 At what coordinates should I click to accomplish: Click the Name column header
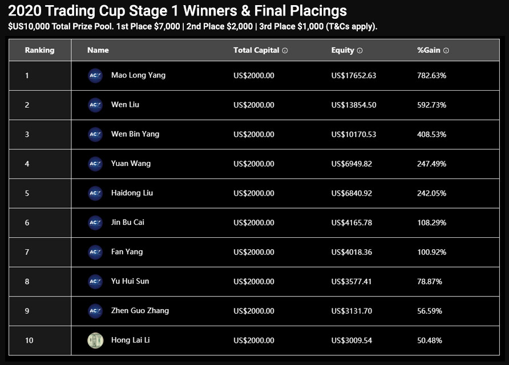coord(98,50)
